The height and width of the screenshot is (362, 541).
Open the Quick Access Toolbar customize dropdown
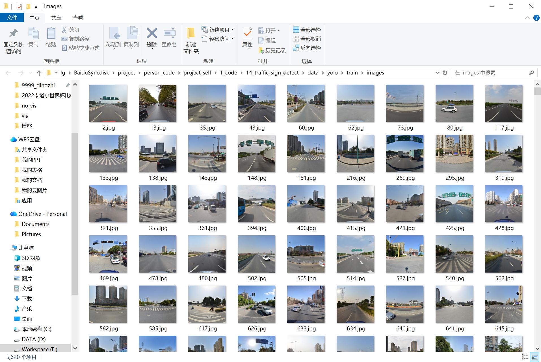pyautogui.click(x=36, y=7)
